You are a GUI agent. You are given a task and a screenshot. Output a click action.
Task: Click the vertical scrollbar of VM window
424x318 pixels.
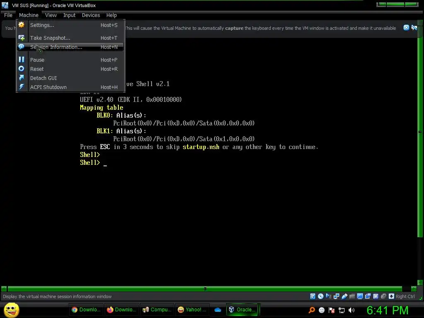[420, 132]
